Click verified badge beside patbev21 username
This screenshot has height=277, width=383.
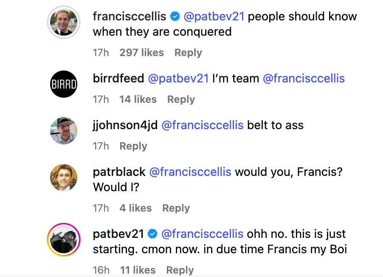pyautogui.click(x=153, y=234)
